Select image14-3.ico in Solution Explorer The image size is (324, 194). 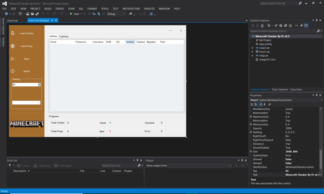click(267, 60)
